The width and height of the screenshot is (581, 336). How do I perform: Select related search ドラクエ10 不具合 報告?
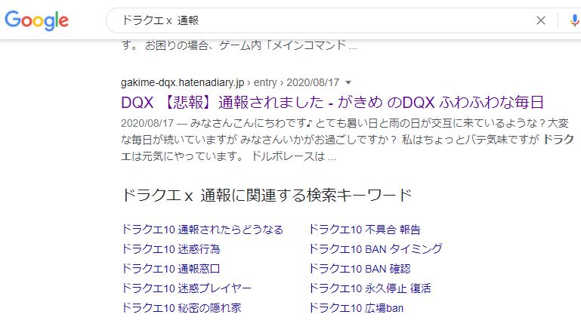click(365, 230)
